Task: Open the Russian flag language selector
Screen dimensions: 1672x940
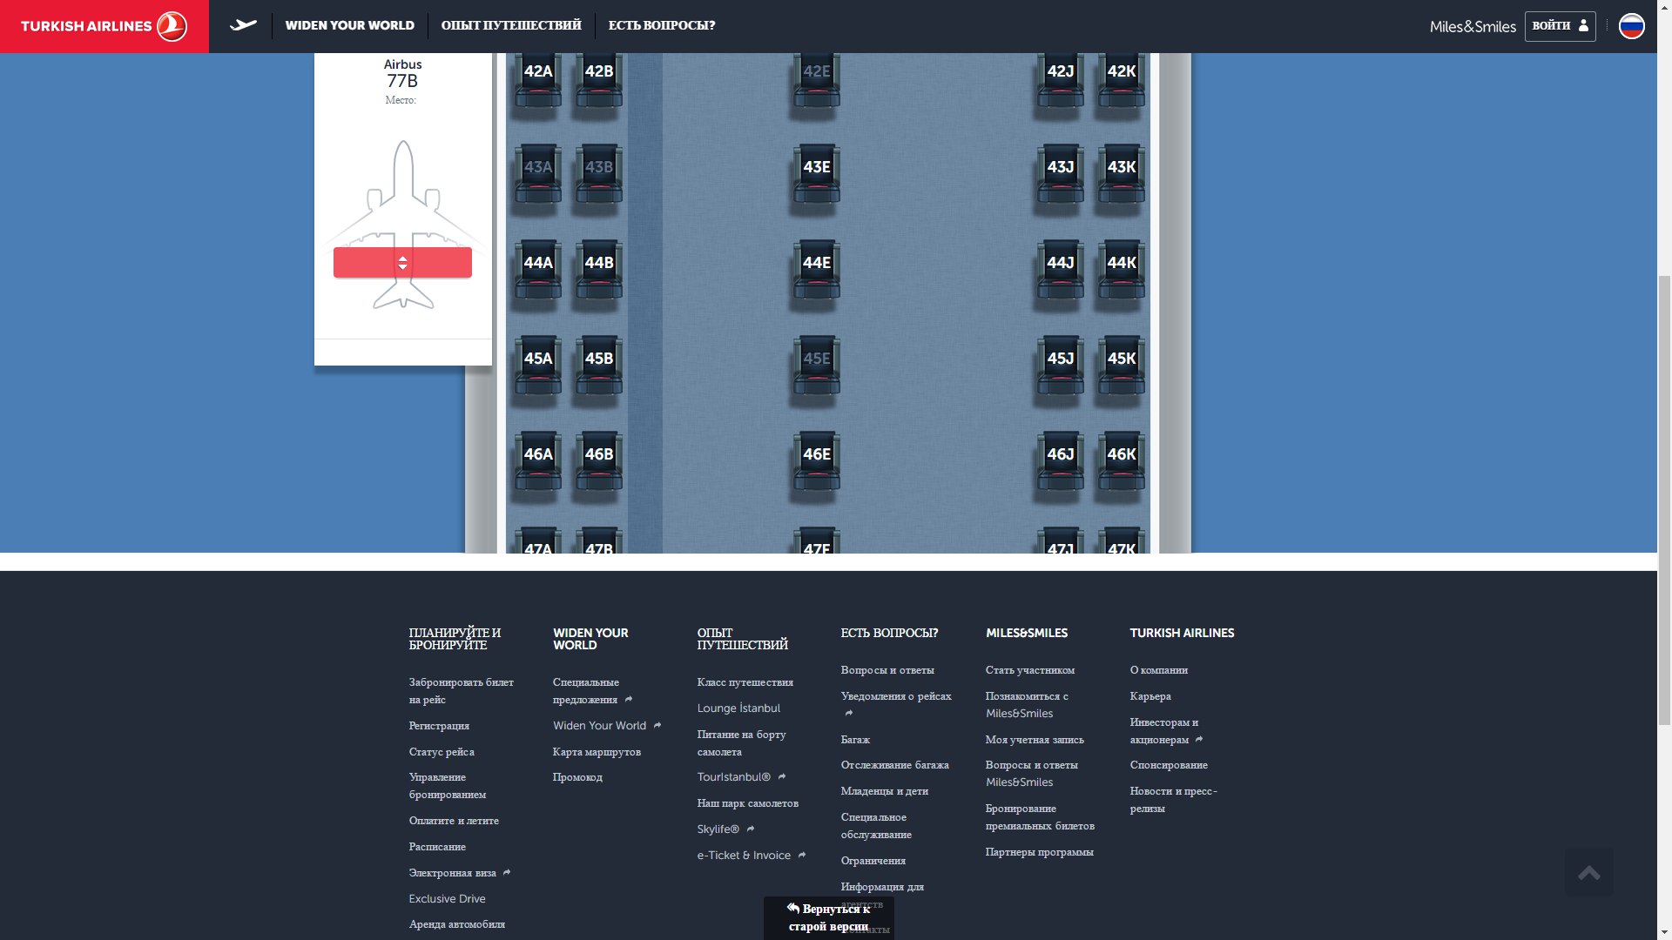Action: pyautogui.click(x=1631, y=26)
